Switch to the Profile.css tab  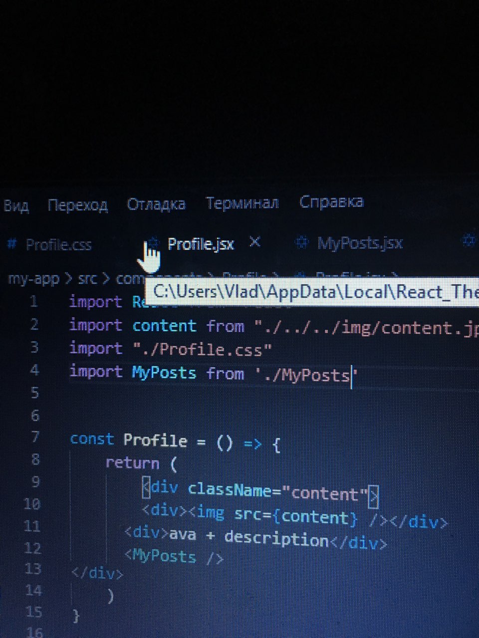[x=58, y=245]
